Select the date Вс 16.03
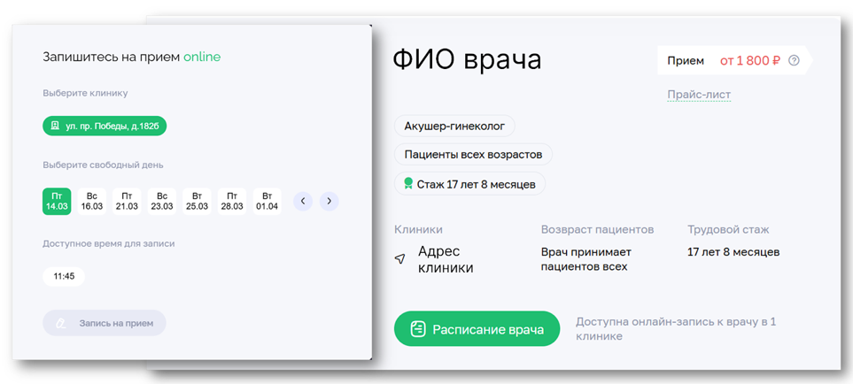The image size is (853, 384). tap(91, 202)
